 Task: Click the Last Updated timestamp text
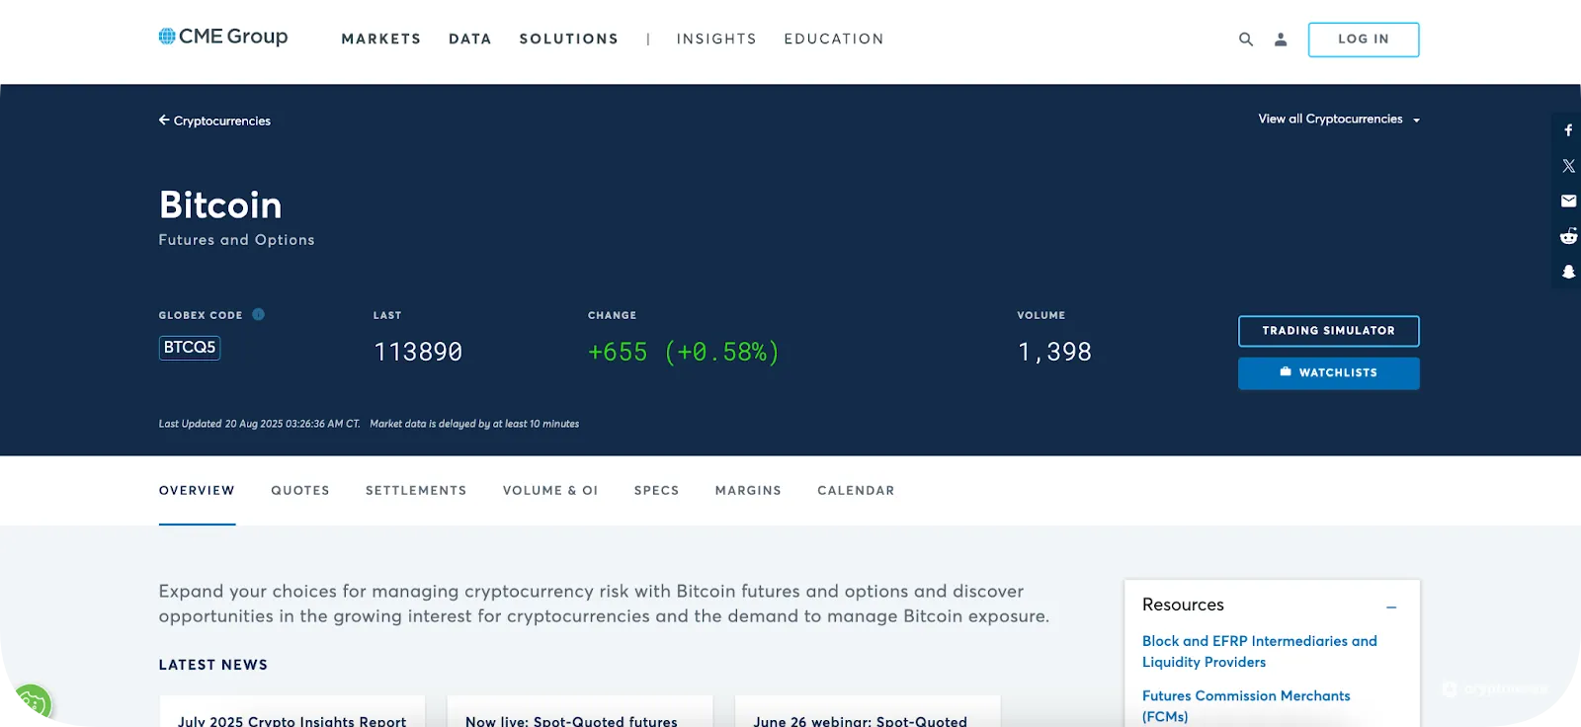click(259, 424)
